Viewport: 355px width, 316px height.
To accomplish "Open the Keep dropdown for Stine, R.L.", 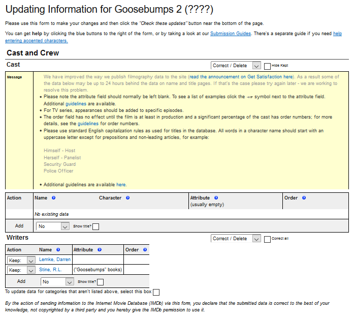I will [21, 270].
